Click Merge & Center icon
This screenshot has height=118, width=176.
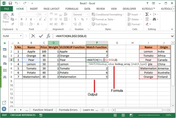(66, 19)
